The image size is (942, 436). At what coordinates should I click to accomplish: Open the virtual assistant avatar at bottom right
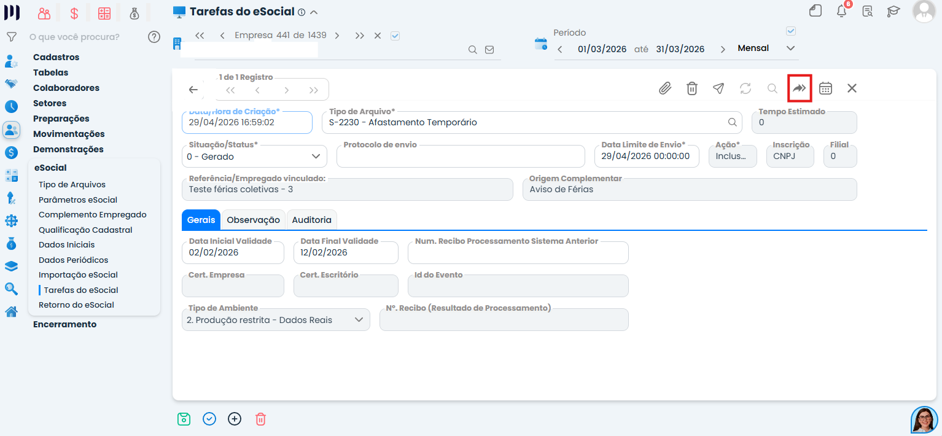coord(924,419)
